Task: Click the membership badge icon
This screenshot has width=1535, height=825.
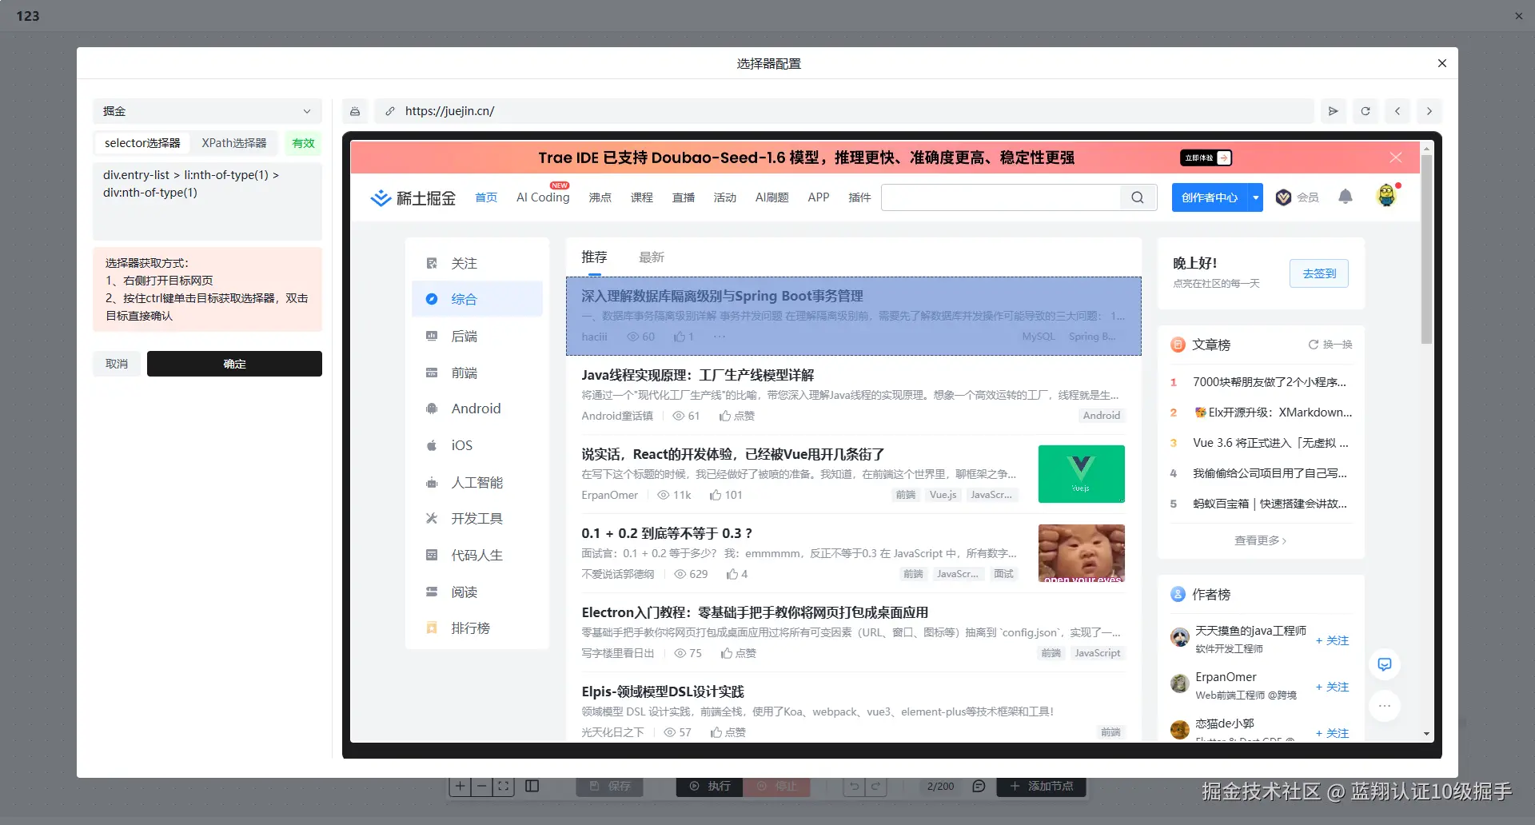Action: (1284, 197)
